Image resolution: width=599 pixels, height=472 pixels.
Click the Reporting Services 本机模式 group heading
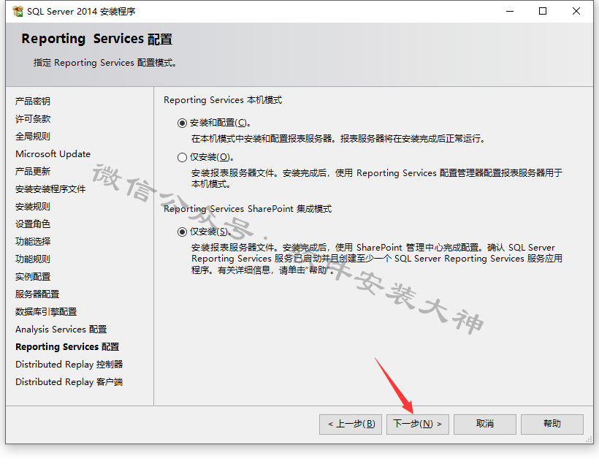[x=223, y=100]
